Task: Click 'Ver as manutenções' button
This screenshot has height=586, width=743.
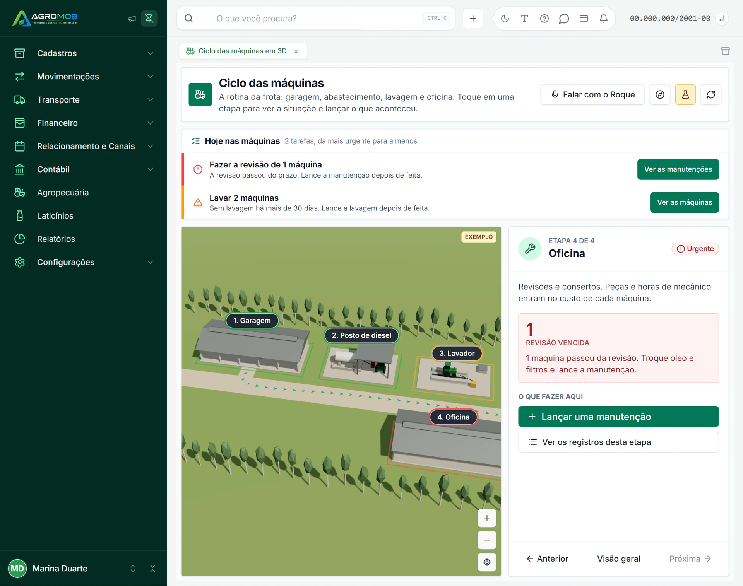Action: click(x=678, y=169)
